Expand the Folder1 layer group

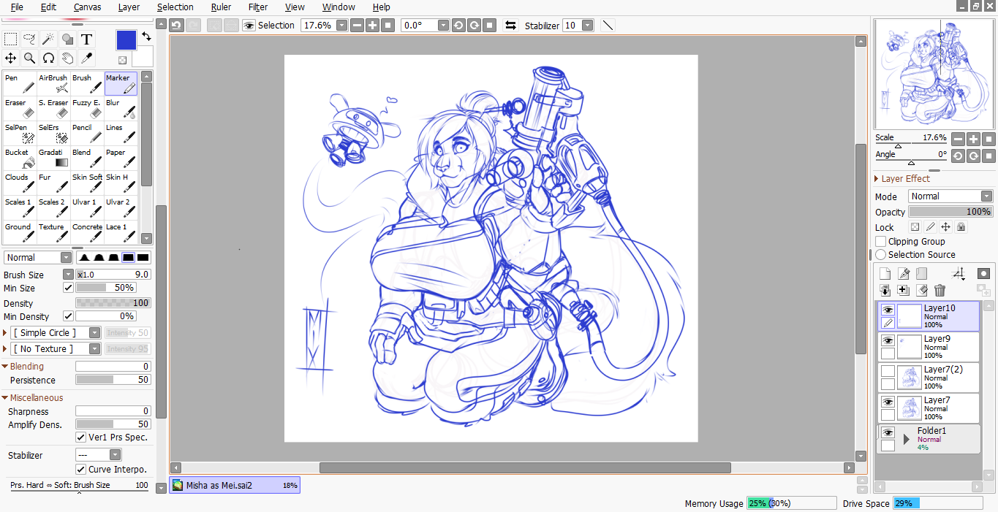pyautogui.click(x=907, y=439)
